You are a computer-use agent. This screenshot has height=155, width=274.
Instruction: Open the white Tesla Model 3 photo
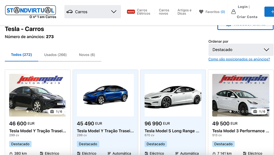point(241,95)
